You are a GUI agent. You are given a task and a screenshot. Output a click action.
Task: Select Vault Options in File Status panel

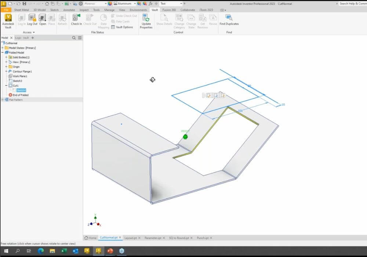[x=124, y=27]
